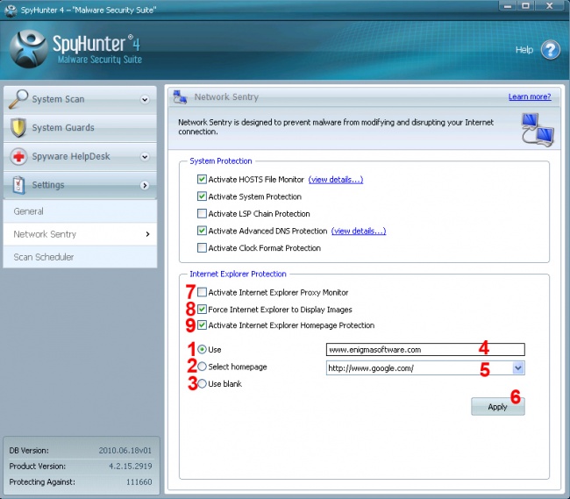Viewport: 570px width, 499px height.
Task: Open the Scan Scheduler settings page
Action: pos(44,257)
